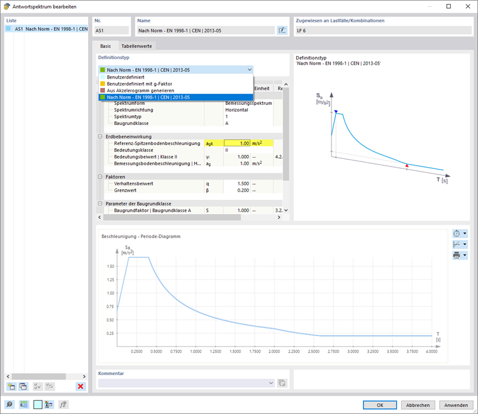Click the comment library icon beside Kommentar
This screenshot has height=414, width=478.
click(282, 383)
